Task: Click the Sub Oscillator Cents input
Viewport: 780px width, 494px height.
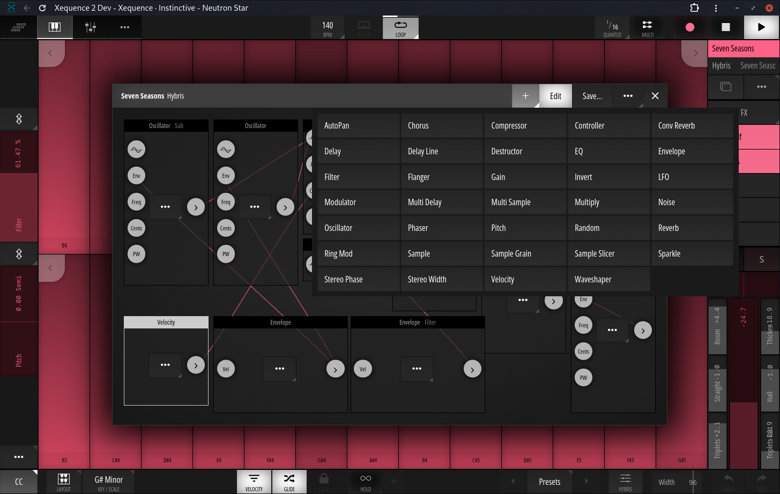Action: point(136,228)
